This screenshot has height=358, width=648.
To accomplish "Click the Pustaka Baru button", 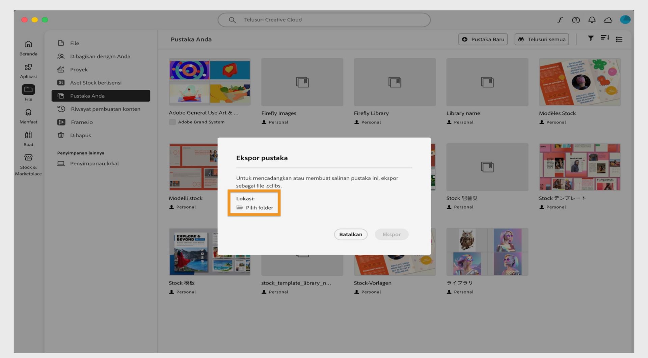I will tap(483, 39).
